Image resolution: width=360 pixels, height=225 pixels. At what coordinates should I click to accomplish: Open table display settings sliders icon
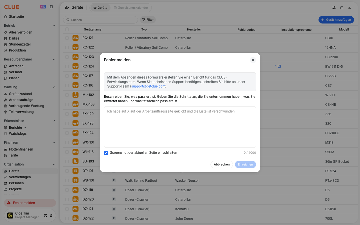(x=334, y=8)
